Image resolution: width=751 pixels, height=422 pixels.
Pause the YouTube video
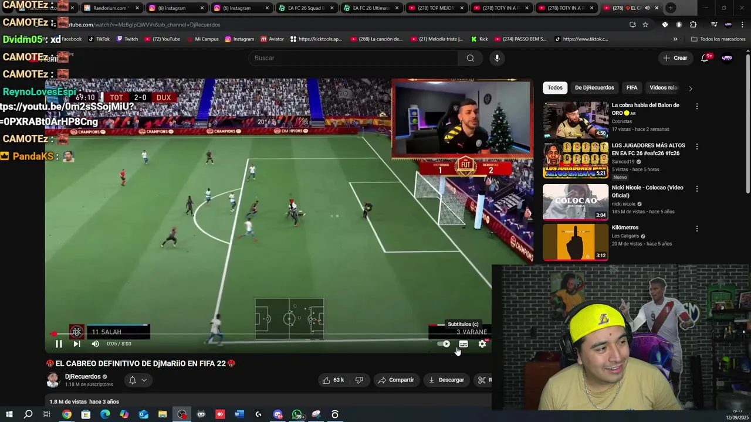pyautogui.click(x=59, y=344)
